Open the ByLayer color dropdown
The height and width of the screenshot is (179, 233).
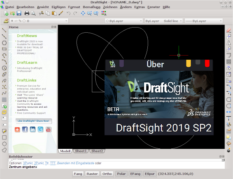pos(124,21)
